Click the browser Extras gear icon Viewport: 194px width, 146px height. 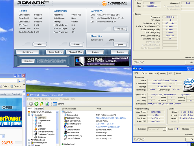pos(12,86)
